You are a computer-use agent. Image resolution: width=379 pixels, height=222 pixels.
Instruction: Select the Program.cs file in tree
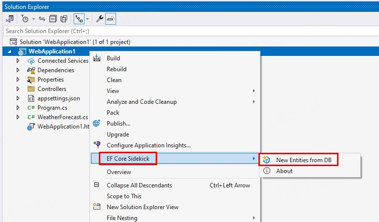point(52,108)
